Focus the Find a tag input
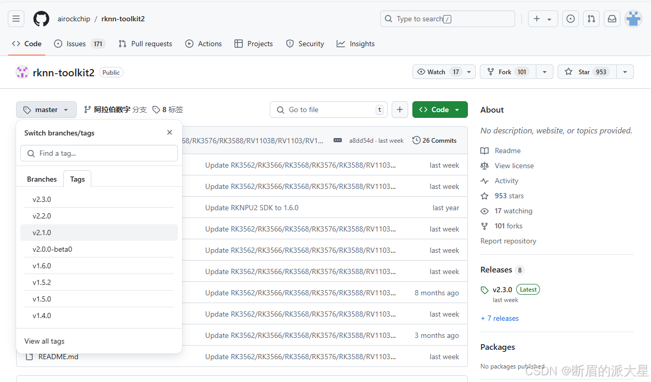The height and width of the screenshot is (382, 651). [x=99, y=153]
